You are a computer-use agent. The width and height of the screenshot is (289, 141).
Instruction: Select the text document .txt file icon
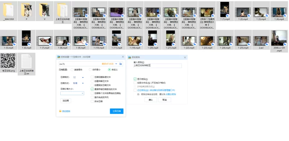[26, 61]
